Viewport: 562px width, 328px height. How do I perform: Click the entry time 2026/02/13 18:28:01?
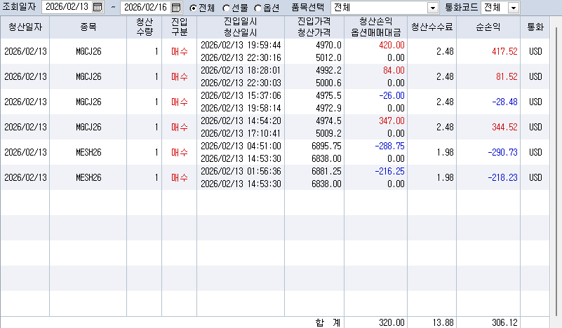(x=241, y=70)
